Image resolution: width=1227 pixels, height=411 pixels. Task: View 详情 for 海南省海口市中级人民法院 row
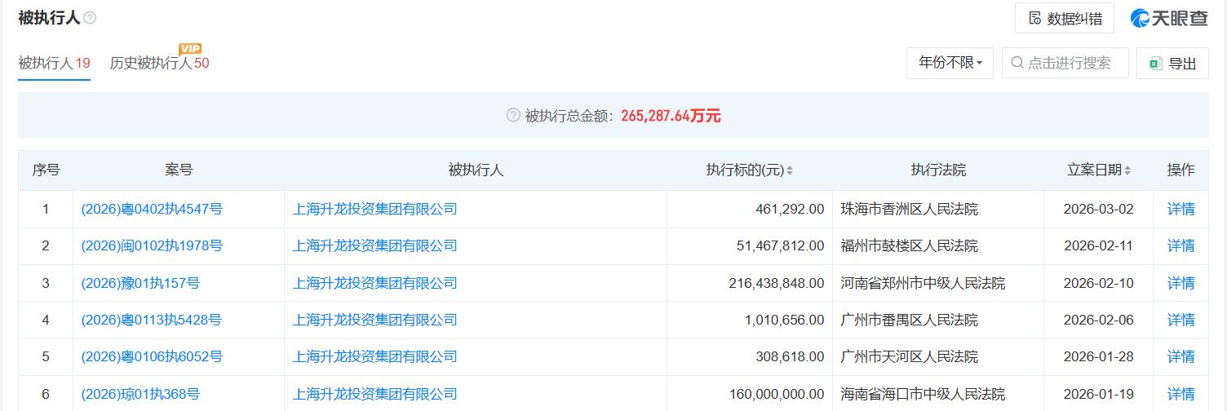click(x=1180, y=394)
